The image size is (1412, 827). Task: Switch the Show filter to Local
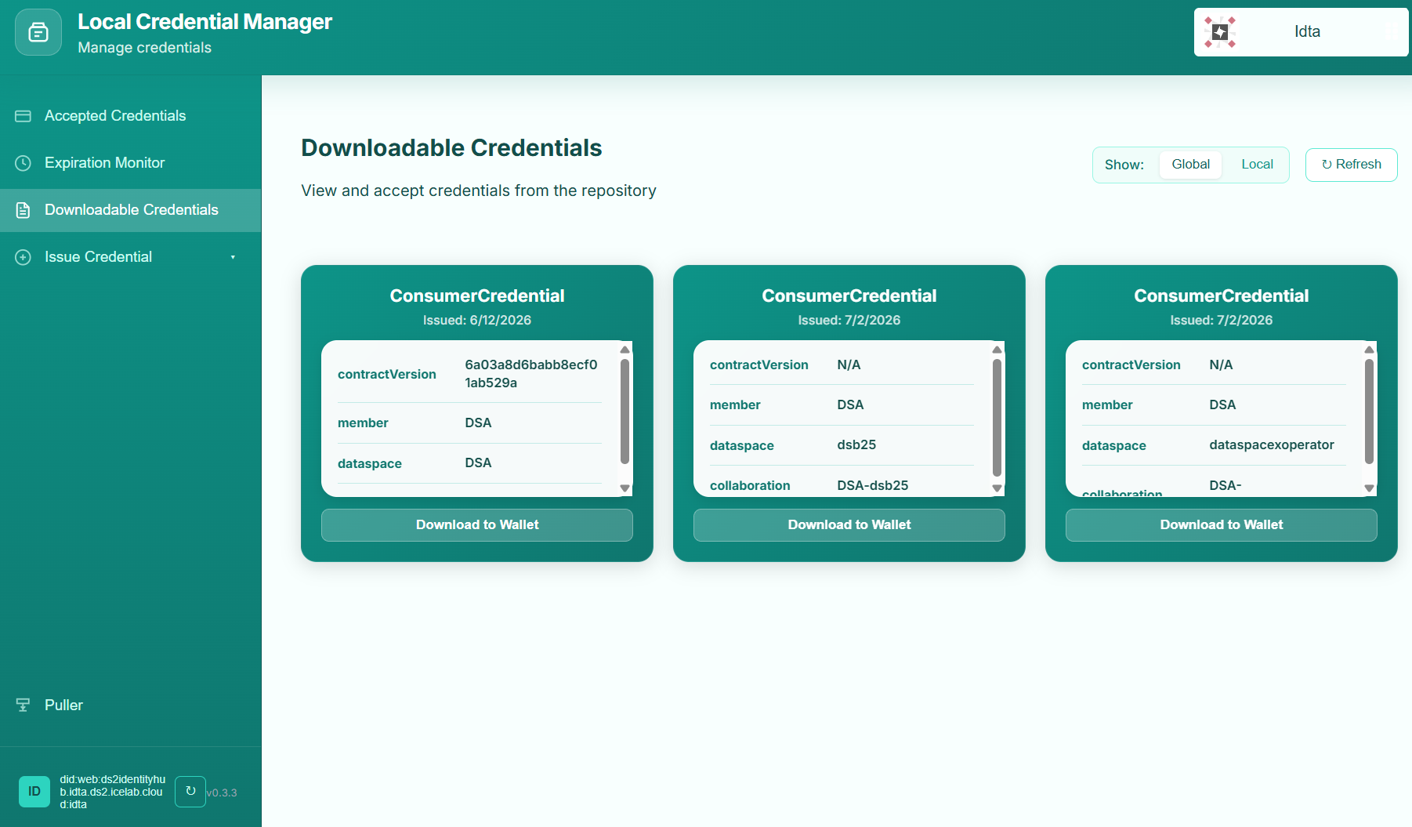click(x=1257, y=165)
